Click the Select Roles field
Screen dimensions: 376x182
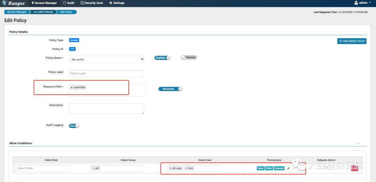point(44,168)
